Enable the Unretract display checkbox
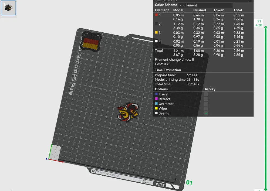The image size is (270, 191). click(206, 104)
